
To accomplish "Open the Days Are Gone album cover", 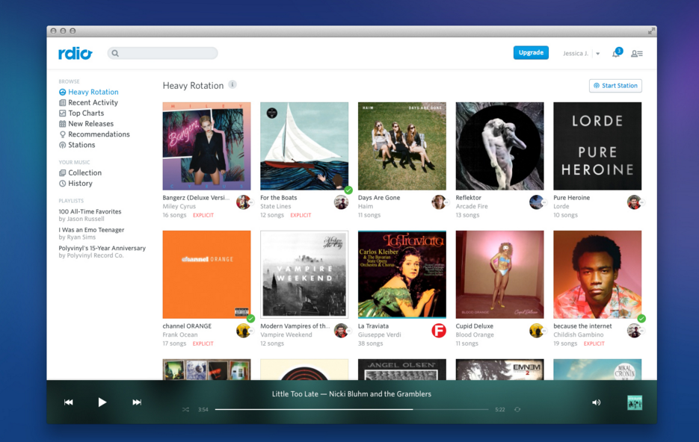I will [401, 146].
